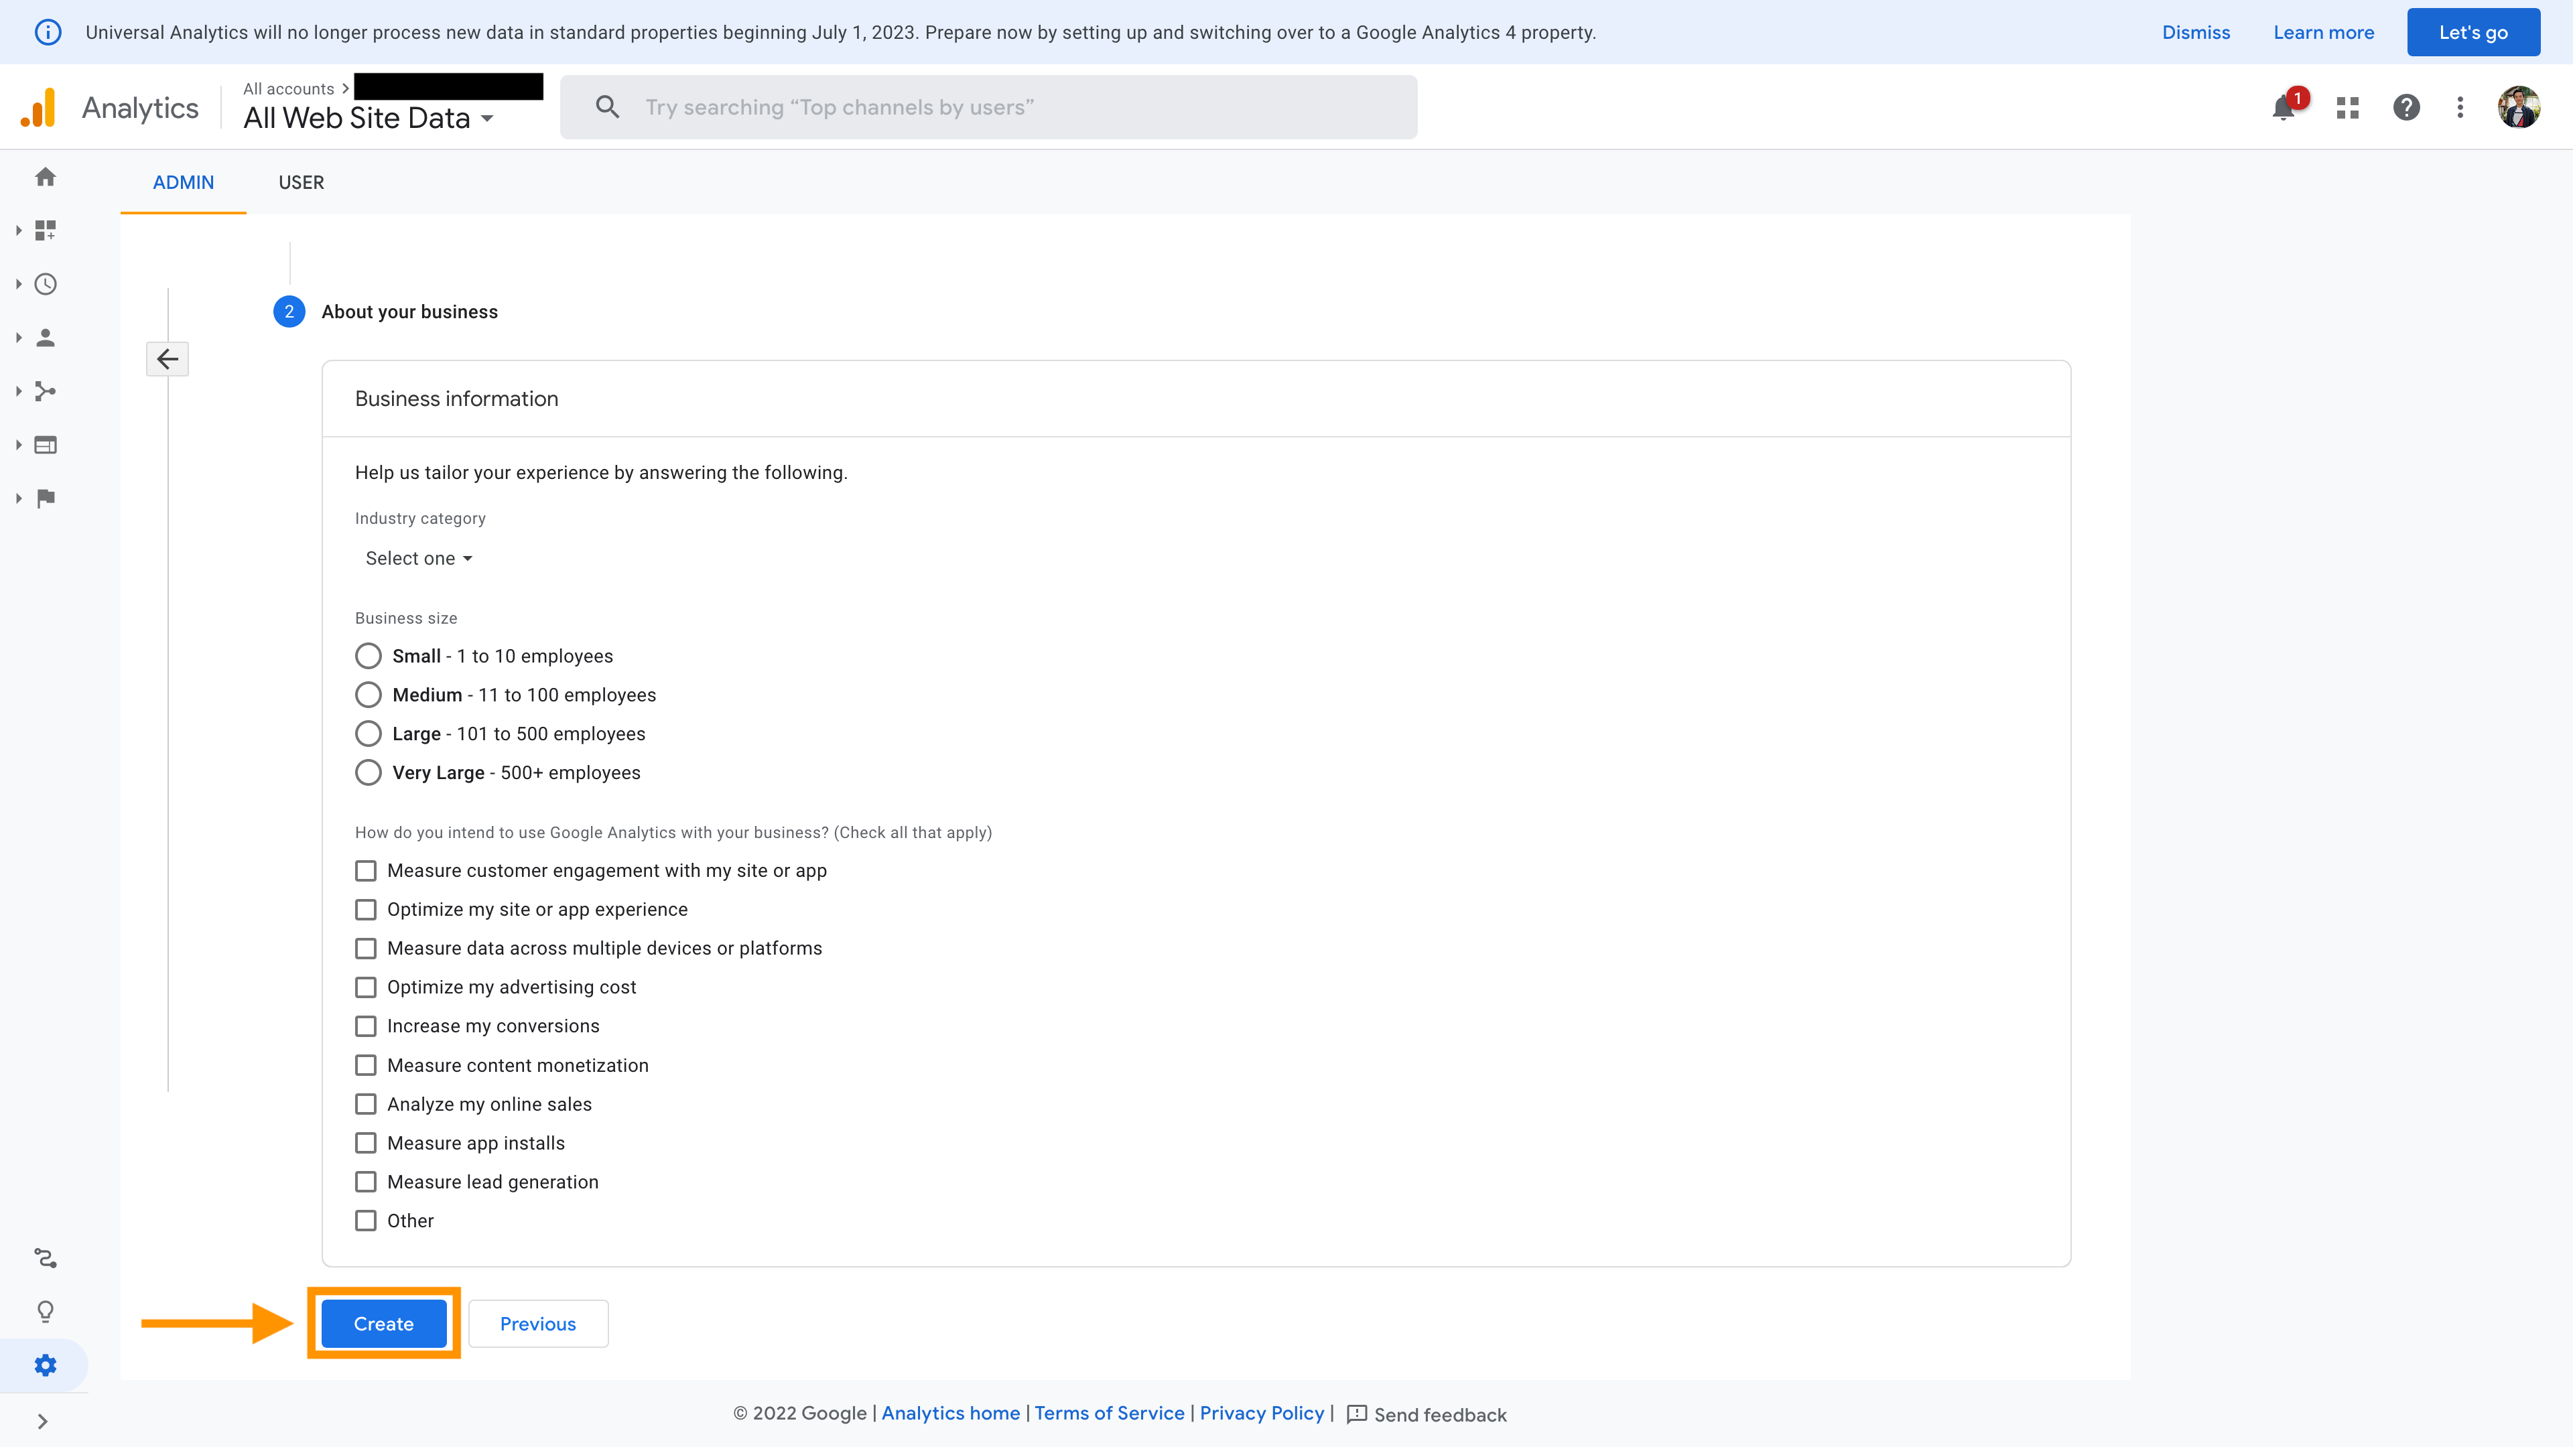
Task: Open Realtime reports clock icon
Action: coord(45,285)
